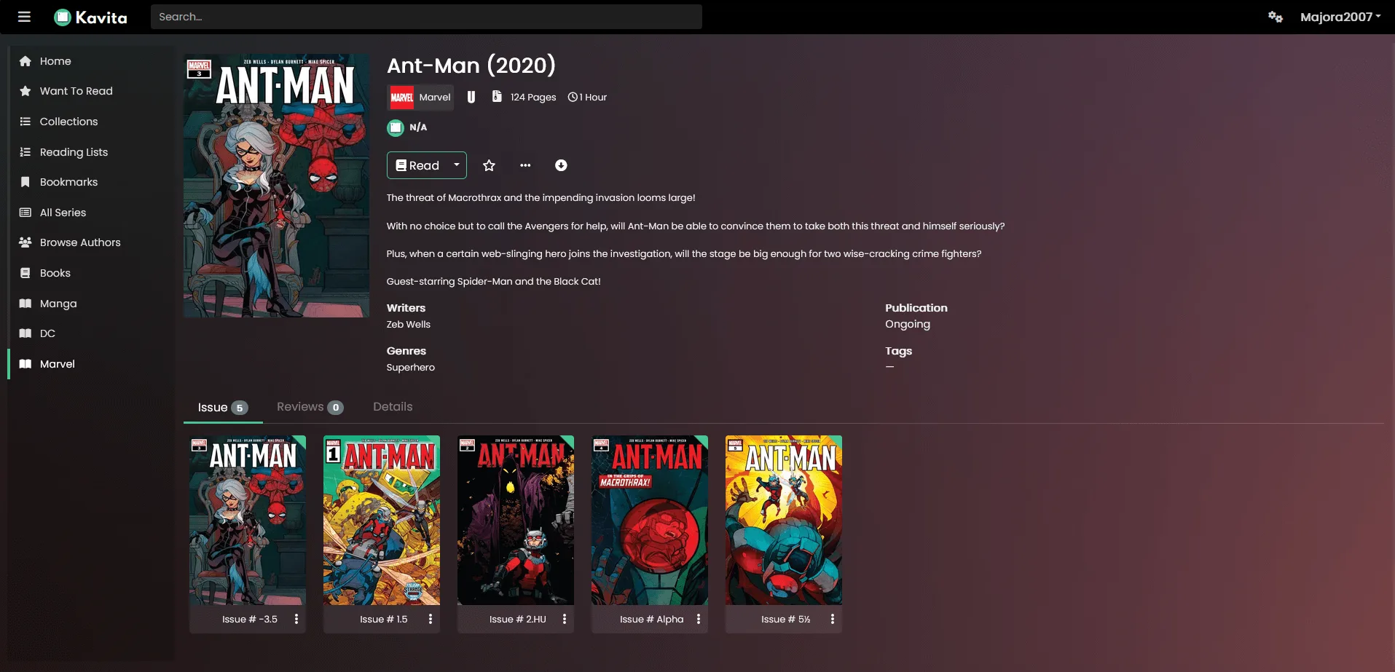Image resolution: width=1395 pixels, height=672 pixels.
Task: Click the Books library icon
Action: (25, 273)
